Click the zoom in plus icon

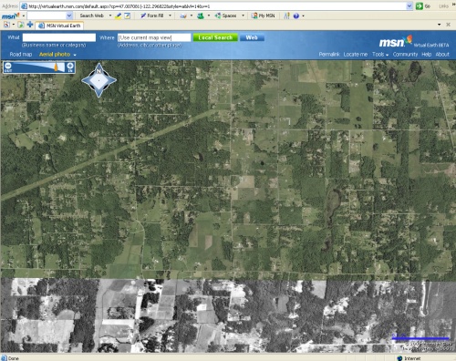70,66
